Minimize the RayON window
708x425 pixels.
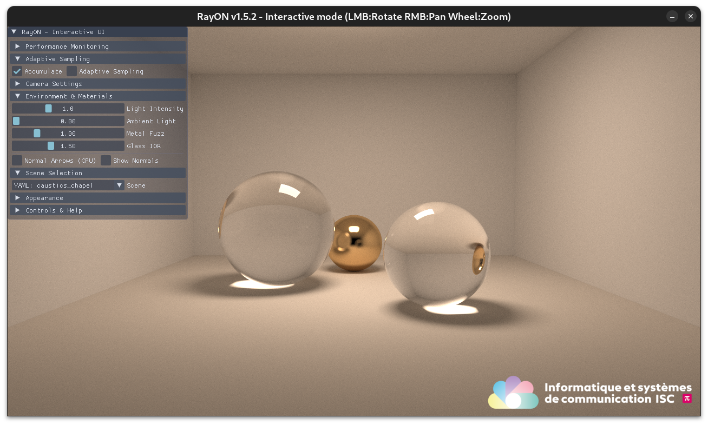coord(672,17)
